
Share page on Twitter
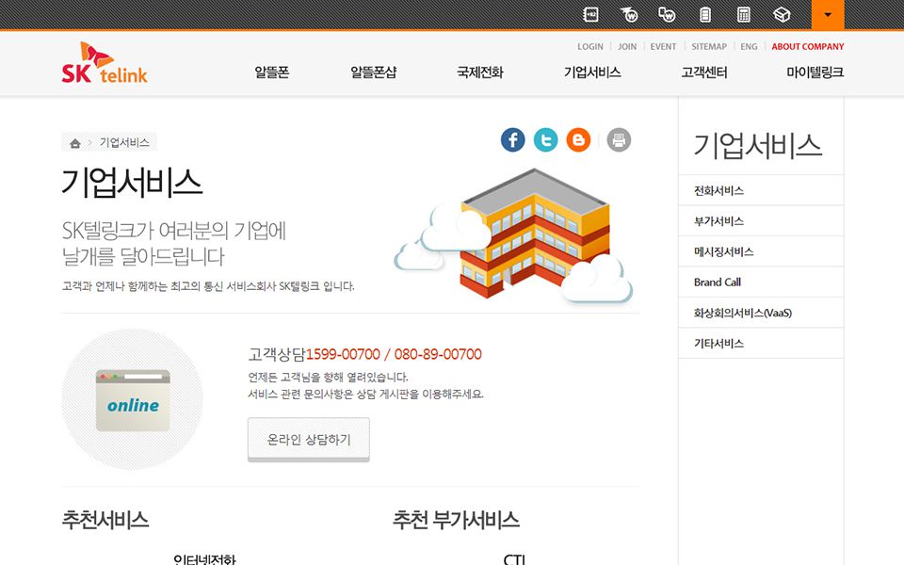(546, 140)
